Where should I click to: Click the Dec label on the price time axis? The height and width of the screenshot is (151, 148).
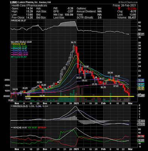(45, 103)
